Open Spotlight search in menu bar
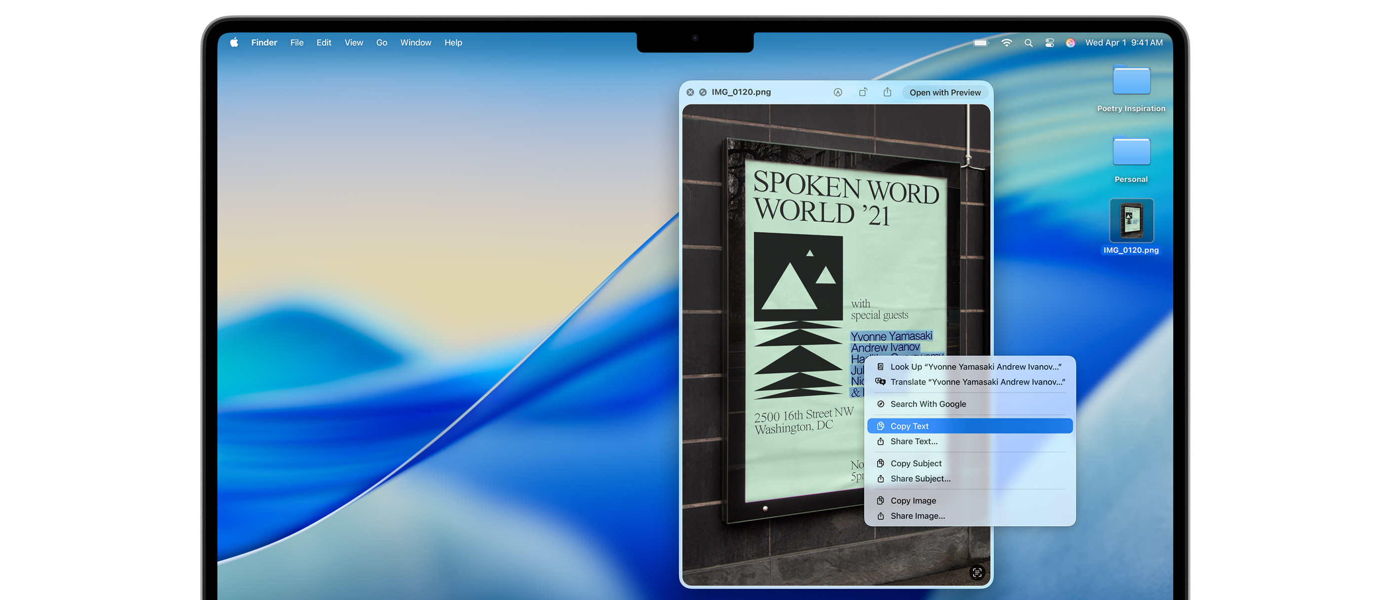 click(x=1028, y=43)
